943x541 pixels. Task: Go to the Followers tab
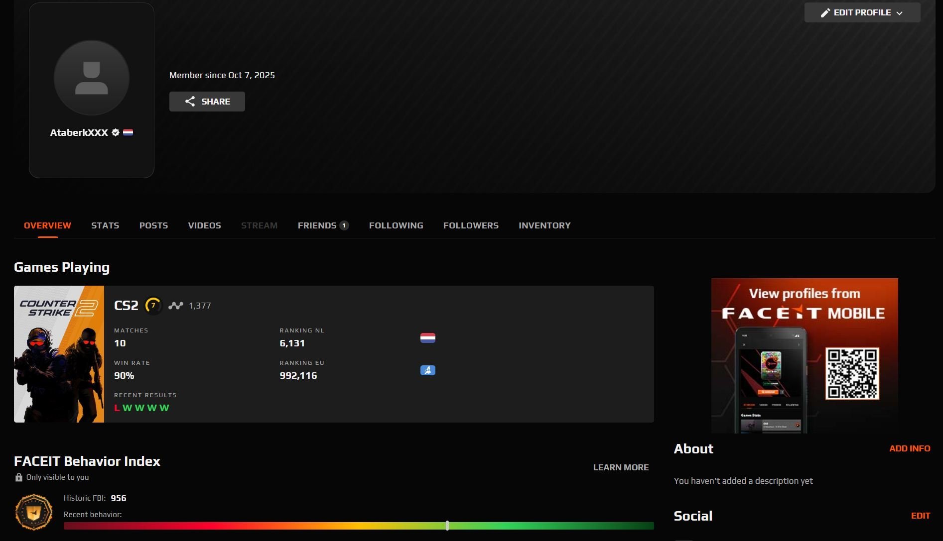pos(471,225)
